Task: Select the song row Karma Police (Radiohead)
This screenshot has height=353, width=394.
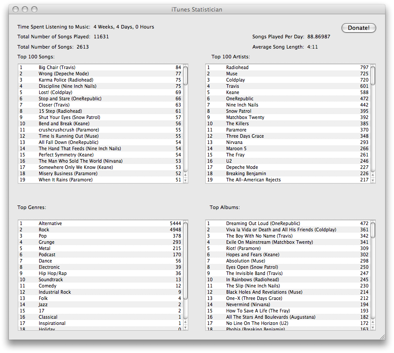Action: click(x=101, y=80)
